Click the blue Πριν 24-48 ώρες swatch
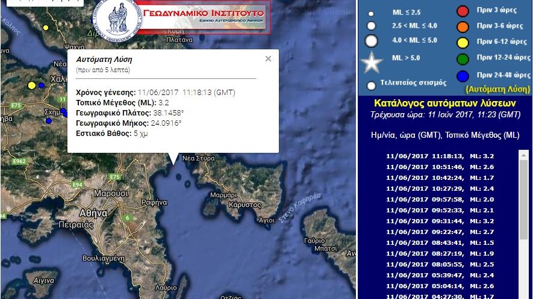This screenshot has width=533, height=299. 463,76
